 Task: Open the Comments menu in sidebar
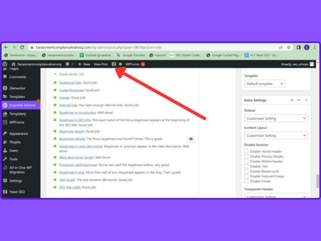point(18,77)
